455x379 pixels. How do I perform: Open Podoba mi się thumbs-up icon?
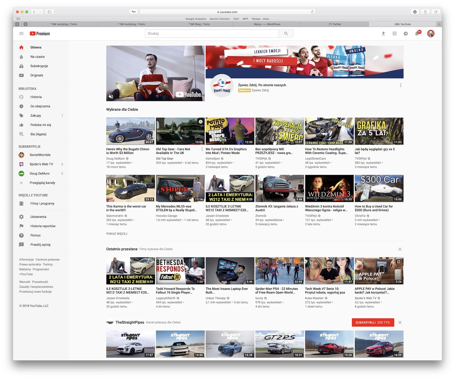21,125
